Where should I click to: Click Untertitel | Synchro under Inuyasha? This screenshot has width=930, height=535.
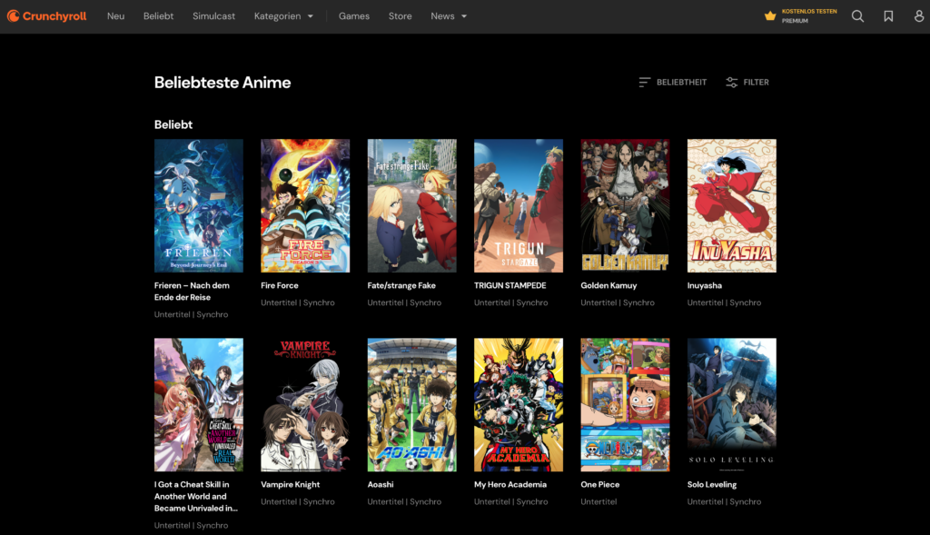tap(724, 302)
